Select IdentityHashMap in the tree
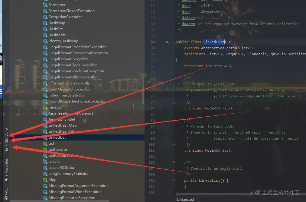 point(63,41)
